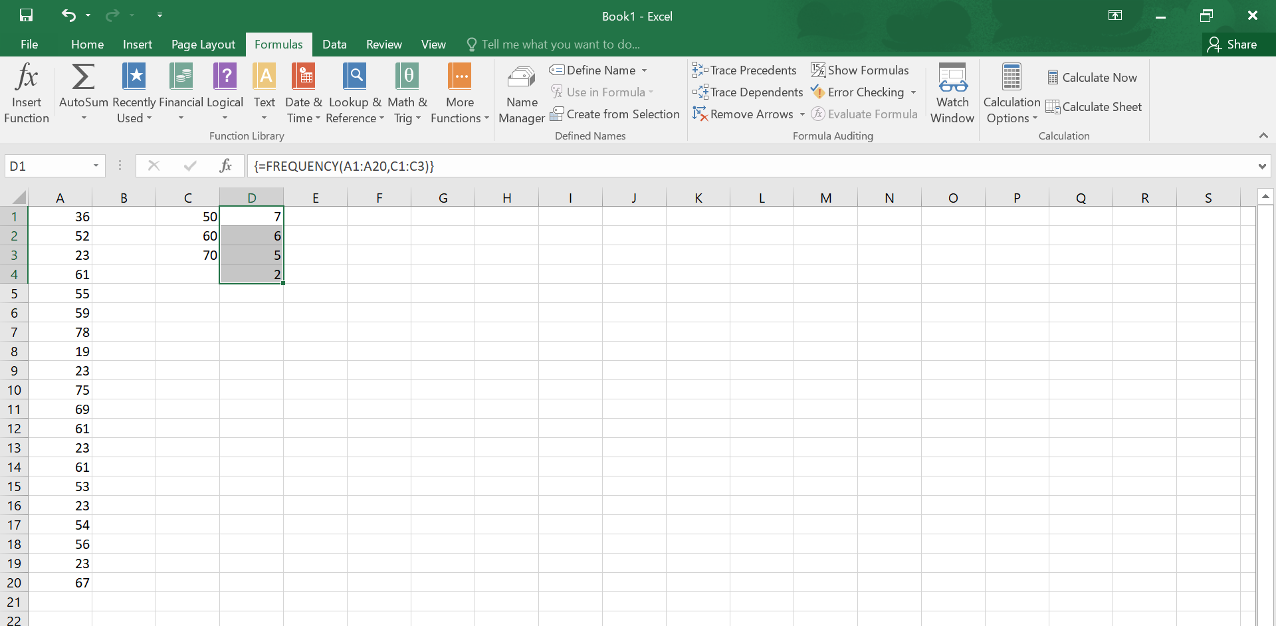Switch to the Data ribbon tab
Screen dimensions: 1276x626
pyautogui.click(x=334, y=44)
